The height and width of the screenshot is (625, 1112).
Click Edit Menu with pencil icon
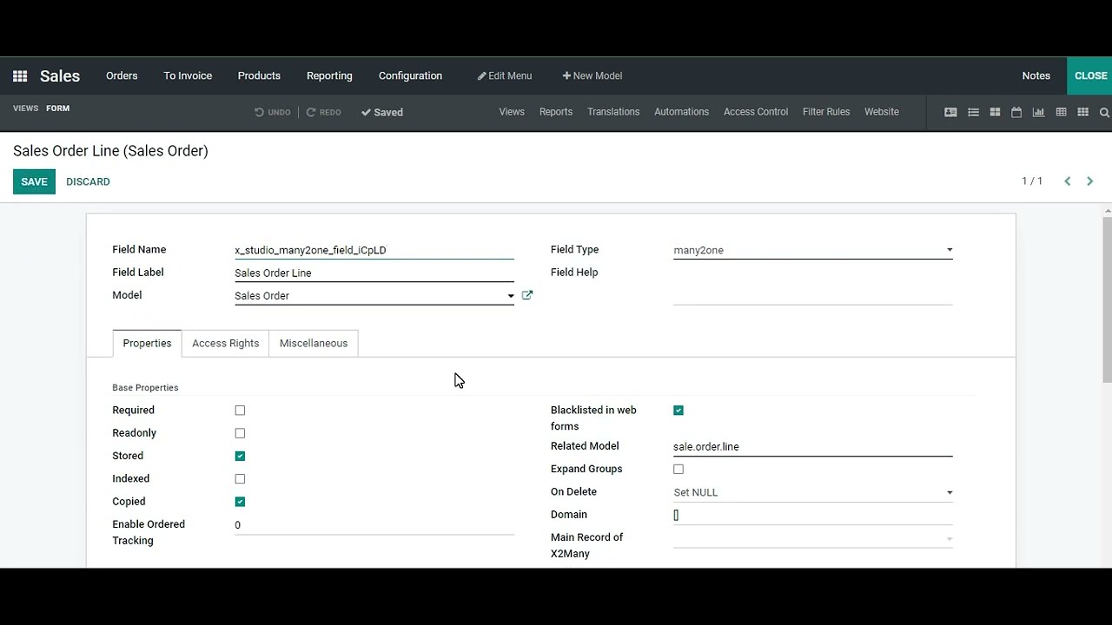tap(505, 76)
